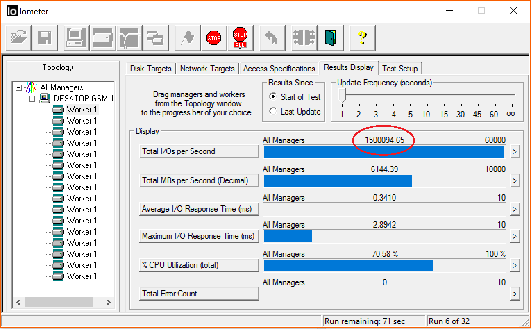
Task: Click the Open test configuration file icon
Action: point(18,37)
